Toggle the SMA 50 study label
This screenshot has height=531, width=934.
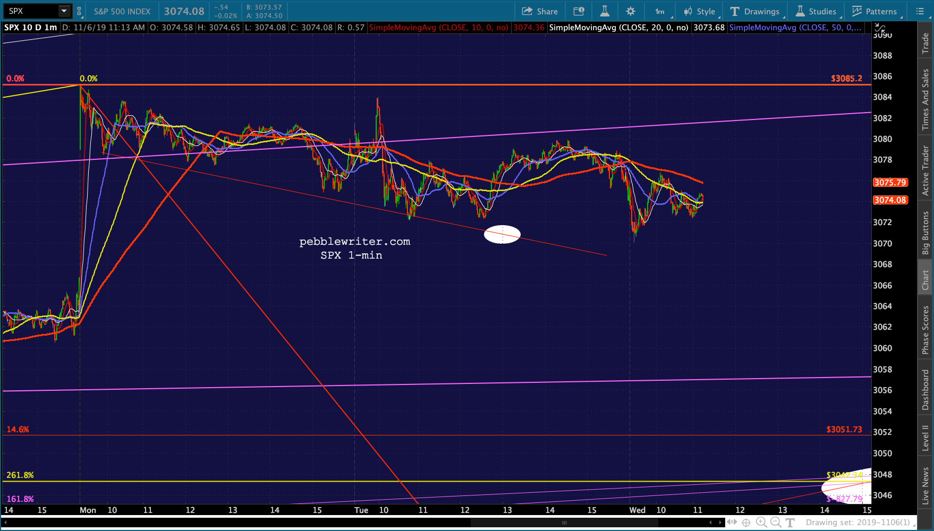[x=795, y=27]
